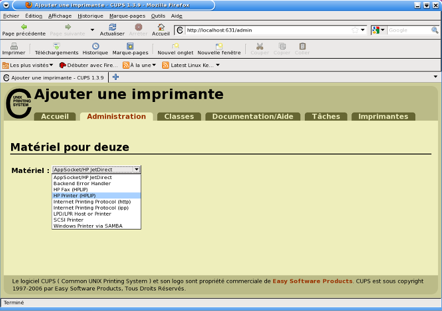Open the Édition menu

[33, 16]
